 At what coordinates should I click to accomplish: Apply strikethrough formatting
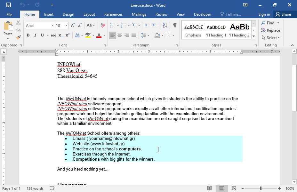pos(53,35)
